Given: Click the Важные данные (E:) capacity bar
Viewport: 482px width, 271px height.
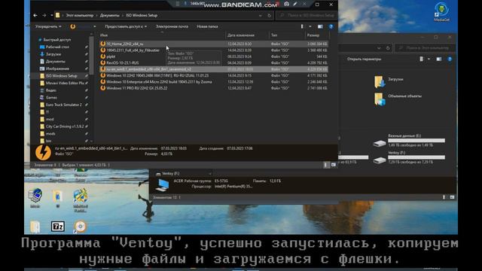Looking at the screenshot, I should 416,141.
